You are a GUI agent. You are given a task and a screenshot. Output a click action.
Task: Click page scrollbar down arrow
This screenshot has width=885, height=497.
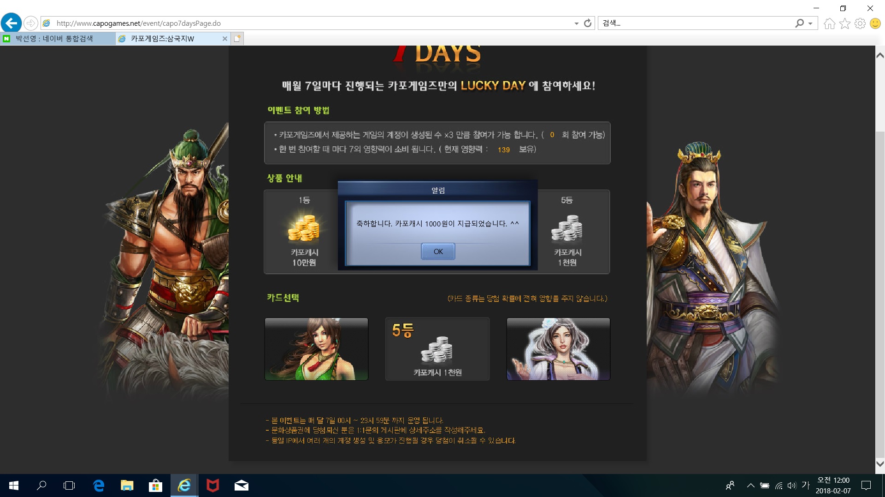tap(880, 464)
